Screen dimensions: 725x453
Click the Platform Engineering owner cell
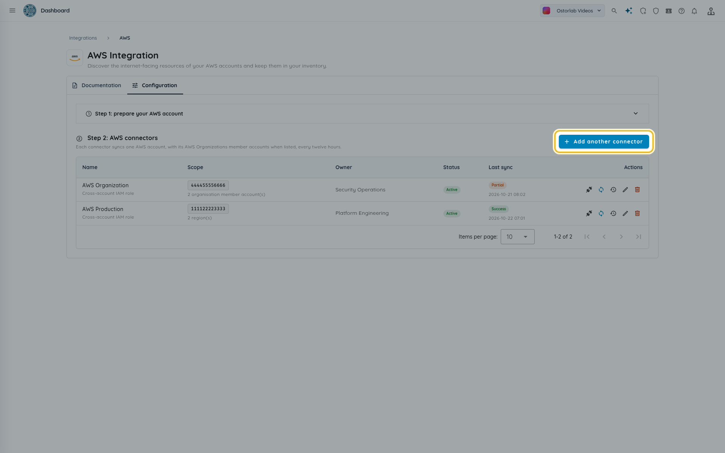tap(362, 213)
